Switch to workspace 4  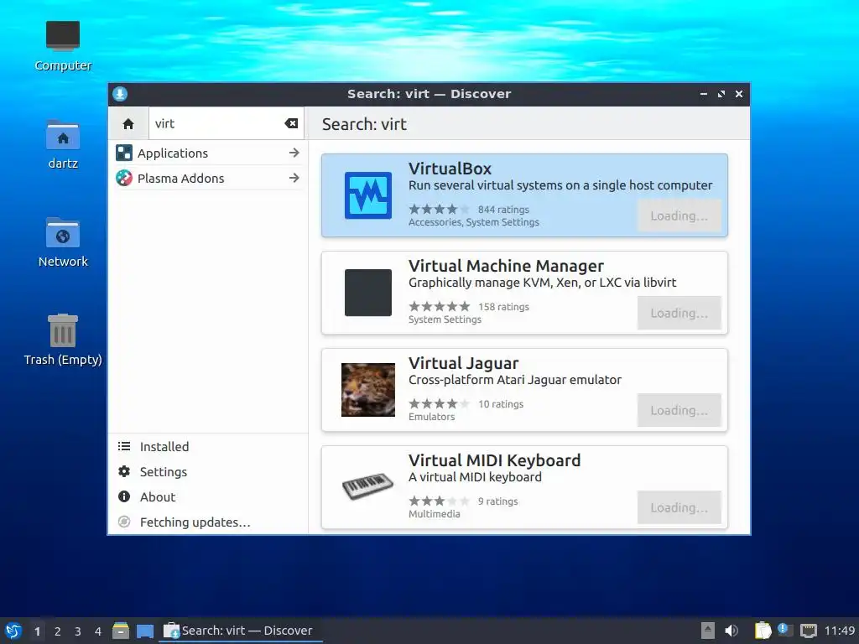coord(98,631)
